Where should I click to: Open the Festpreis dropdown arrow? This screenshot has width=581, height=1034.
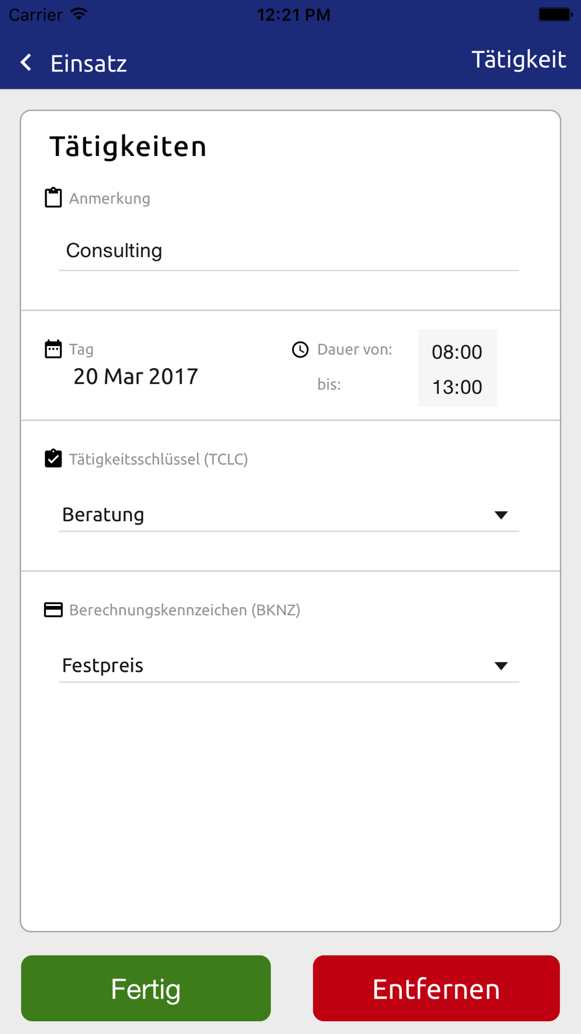pyautogui.click(x=501, y=666)
